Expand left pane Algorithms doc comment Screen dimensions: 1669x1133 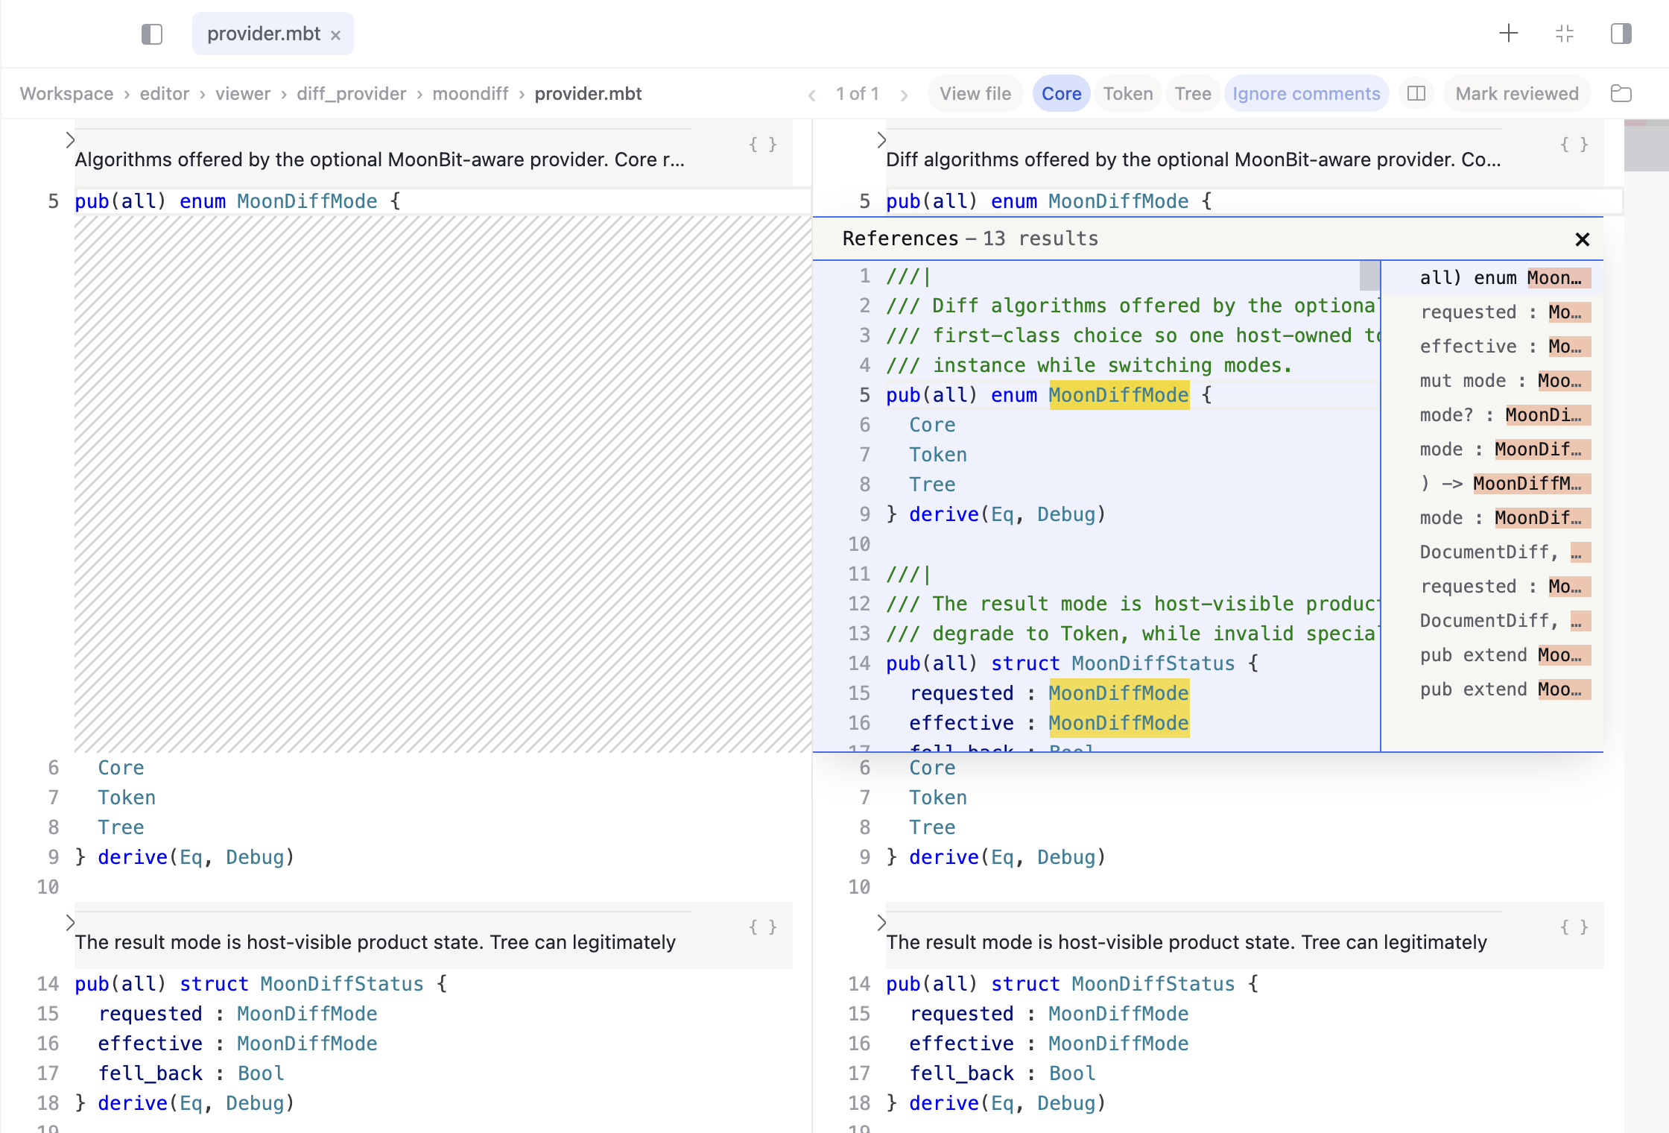(x=70, y=140)
